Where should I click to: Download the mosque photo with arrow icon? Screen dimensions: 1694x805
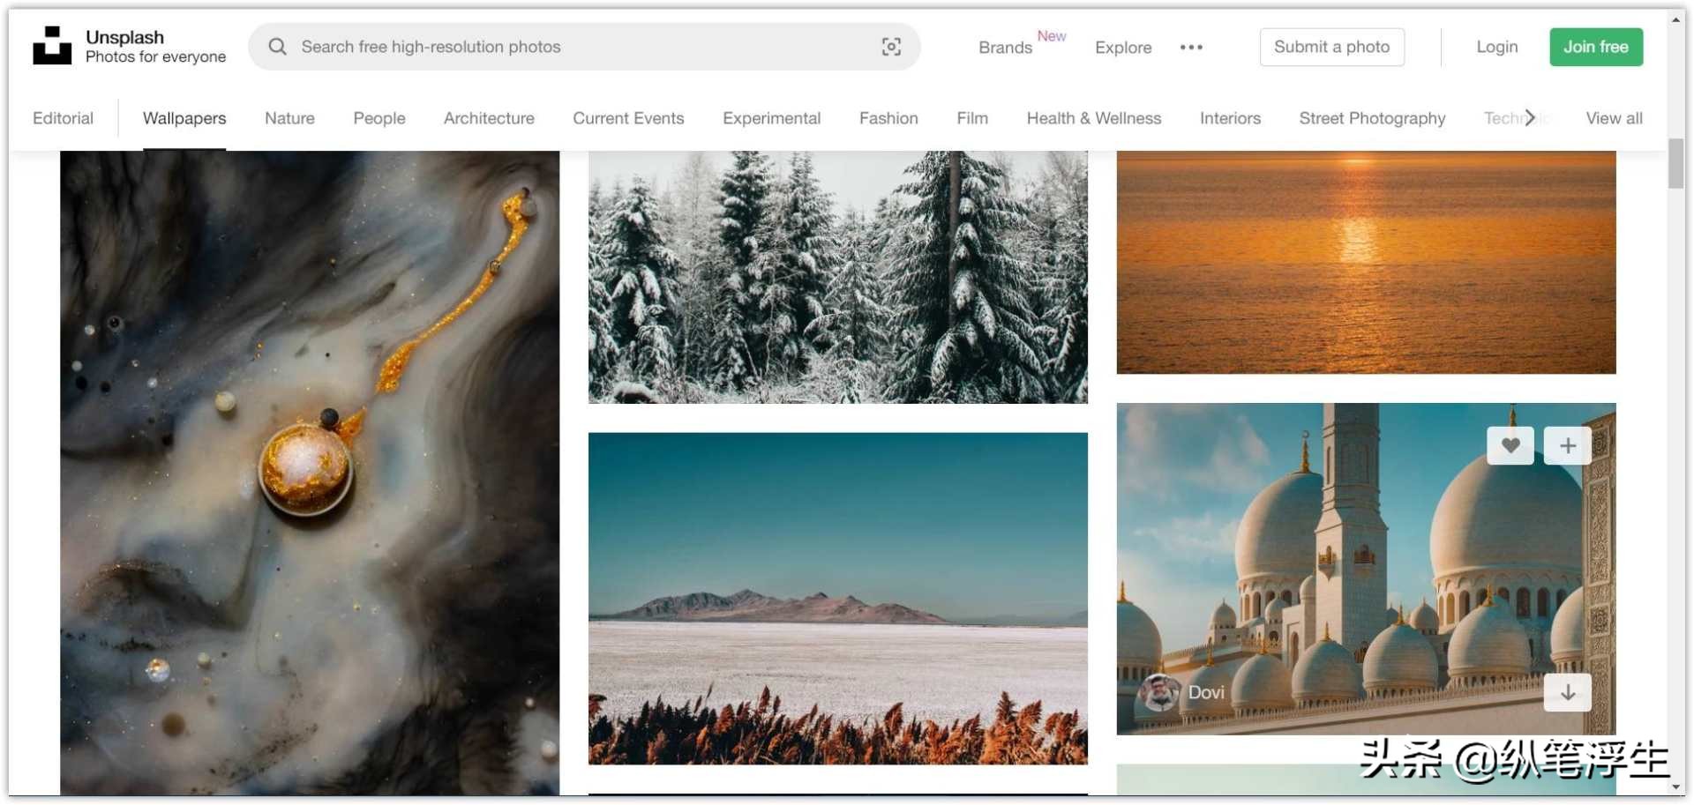[x=1568, y=692]
